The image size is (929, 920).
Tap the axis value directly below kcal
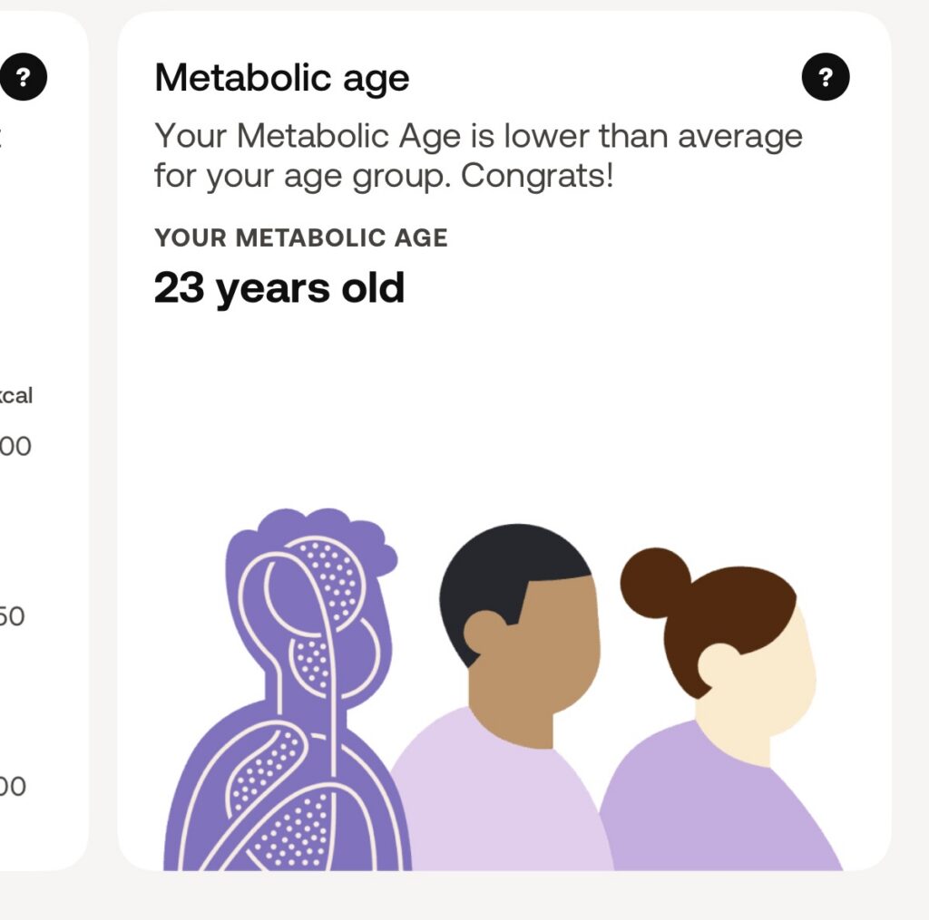15,446
